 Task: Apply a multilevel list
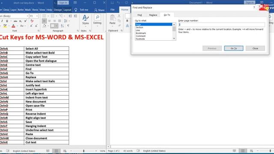click(x=61, y=16)
